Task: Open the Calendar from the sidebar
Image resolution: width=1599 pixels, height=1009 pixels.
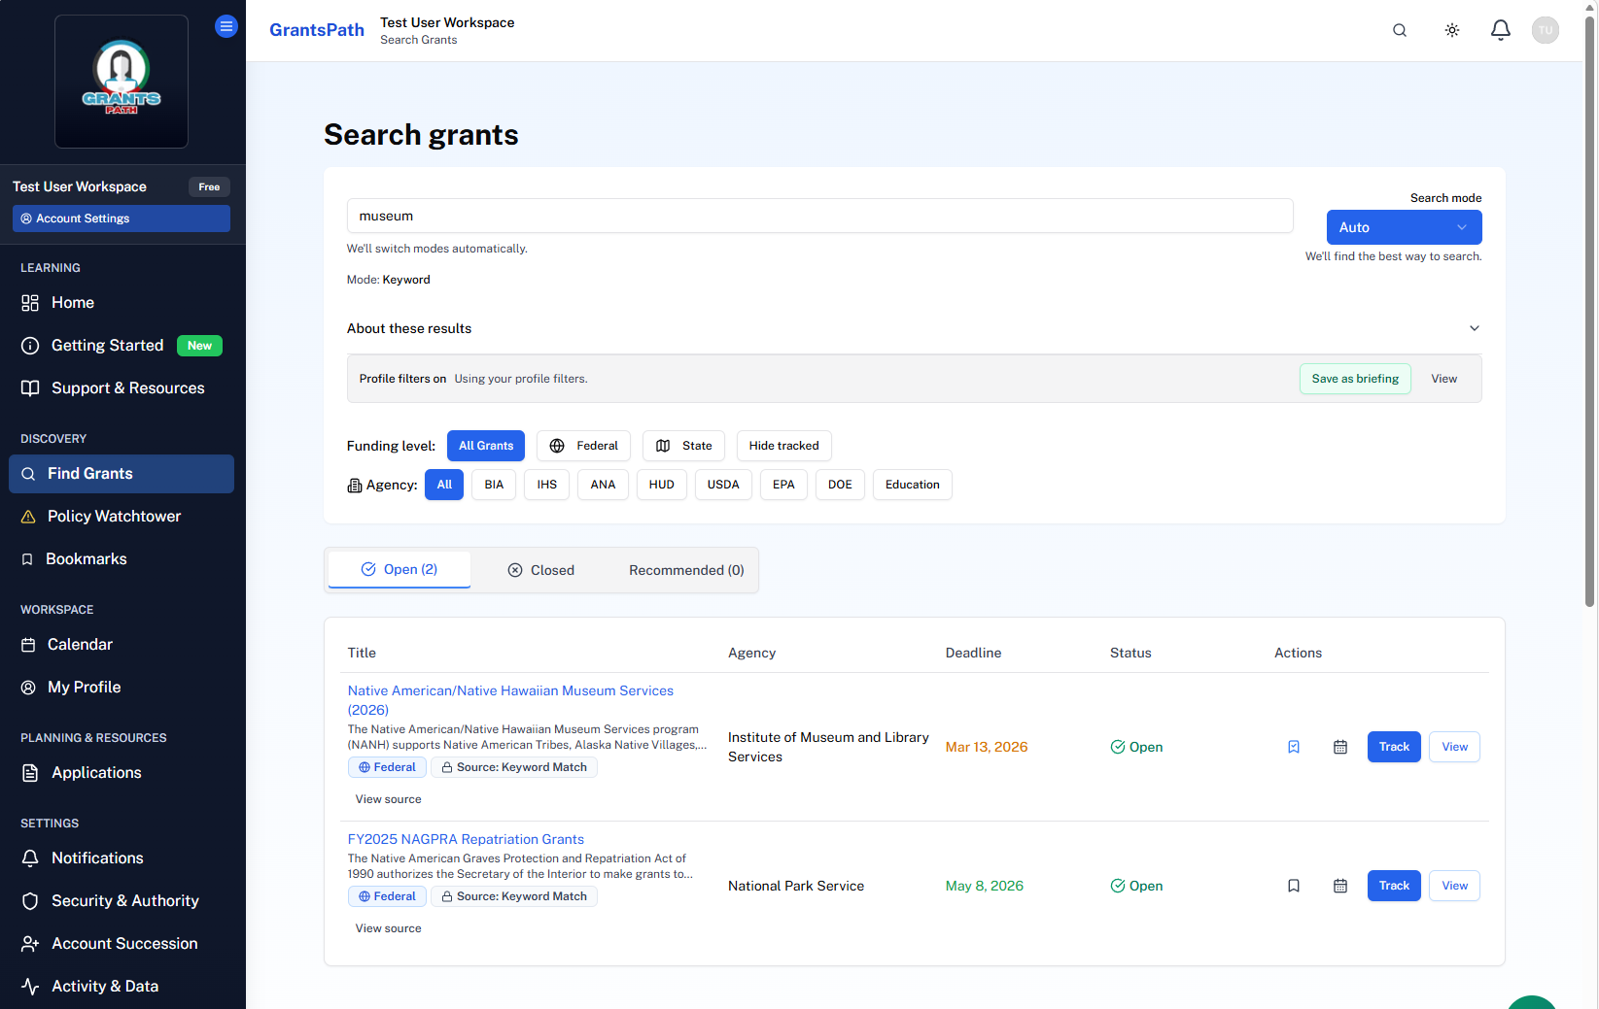Action: point(79,644)
